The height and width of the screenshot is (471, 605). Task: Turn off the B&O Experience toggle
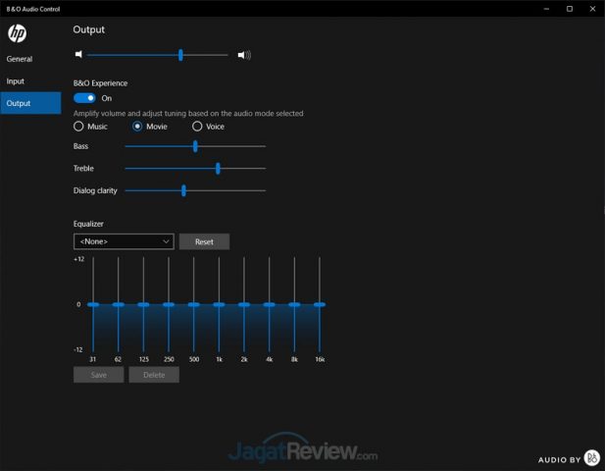point(84,98)
